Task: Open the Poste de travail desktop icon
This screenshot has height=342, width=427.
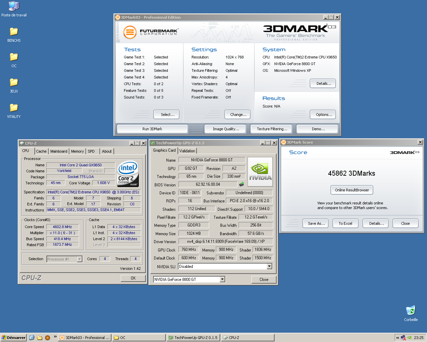Action: 14,9
